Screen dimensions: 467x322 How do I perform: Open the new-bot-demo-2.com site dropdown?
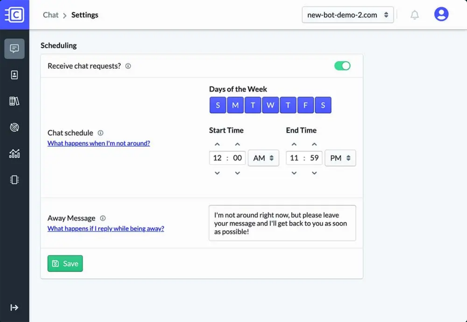[348, 15]
